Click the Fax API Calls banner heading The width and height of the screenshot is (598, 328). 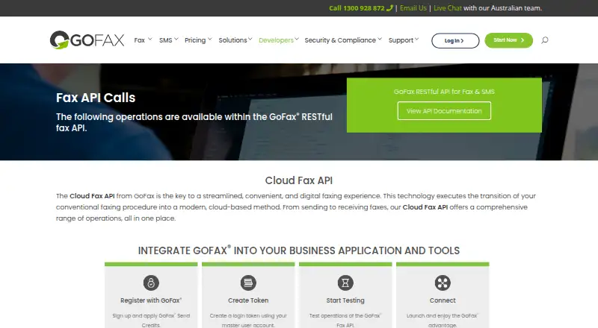96,98
